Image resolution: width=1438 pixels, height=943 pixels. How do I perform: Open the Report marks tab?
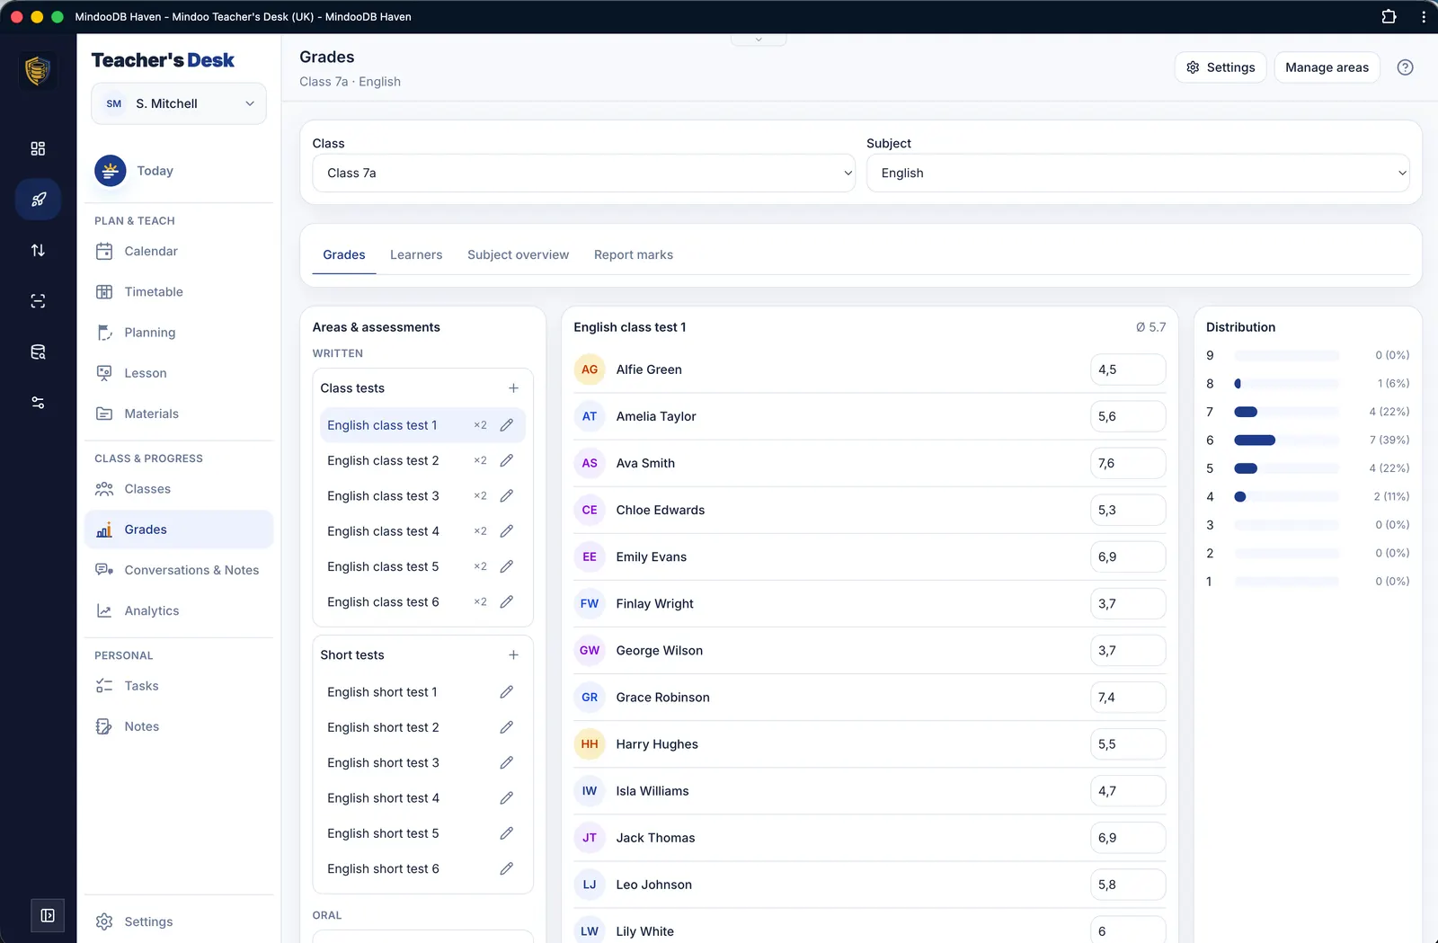pyautogui.click(x=634, y=255)
